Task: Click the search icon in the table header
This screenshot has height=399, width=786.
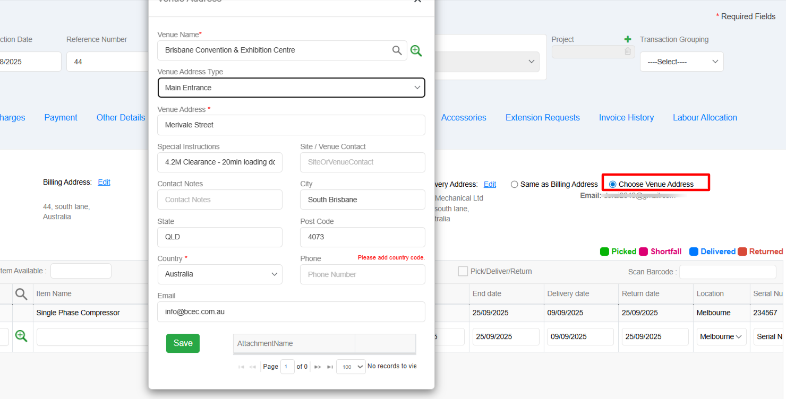Action: pos(21,294)
